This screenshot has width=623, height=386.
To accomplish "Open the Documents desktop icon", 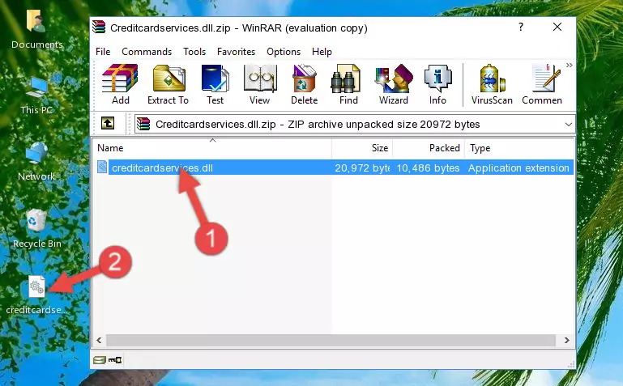I will 37,30.
